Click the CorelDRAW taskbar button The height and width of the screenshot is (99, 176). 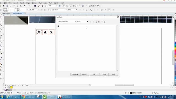pyautogui.click(x=49, y=97)
